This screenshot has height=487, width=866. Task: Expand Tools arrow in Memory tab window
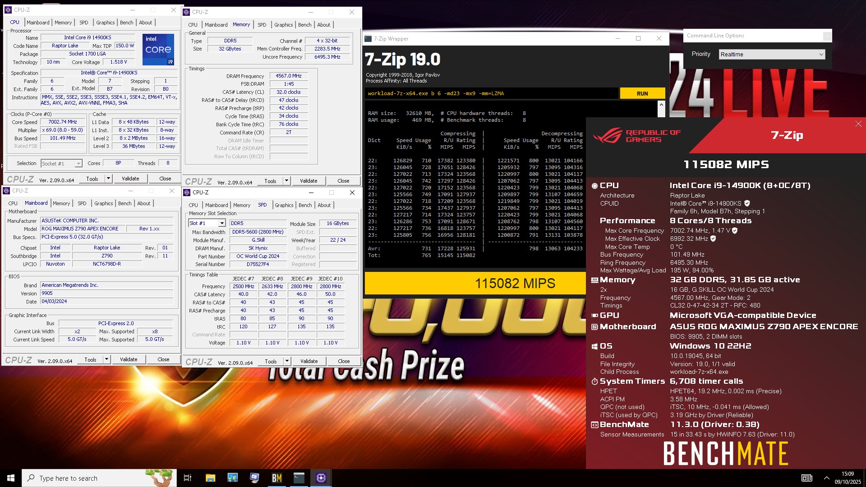[286, 181]
